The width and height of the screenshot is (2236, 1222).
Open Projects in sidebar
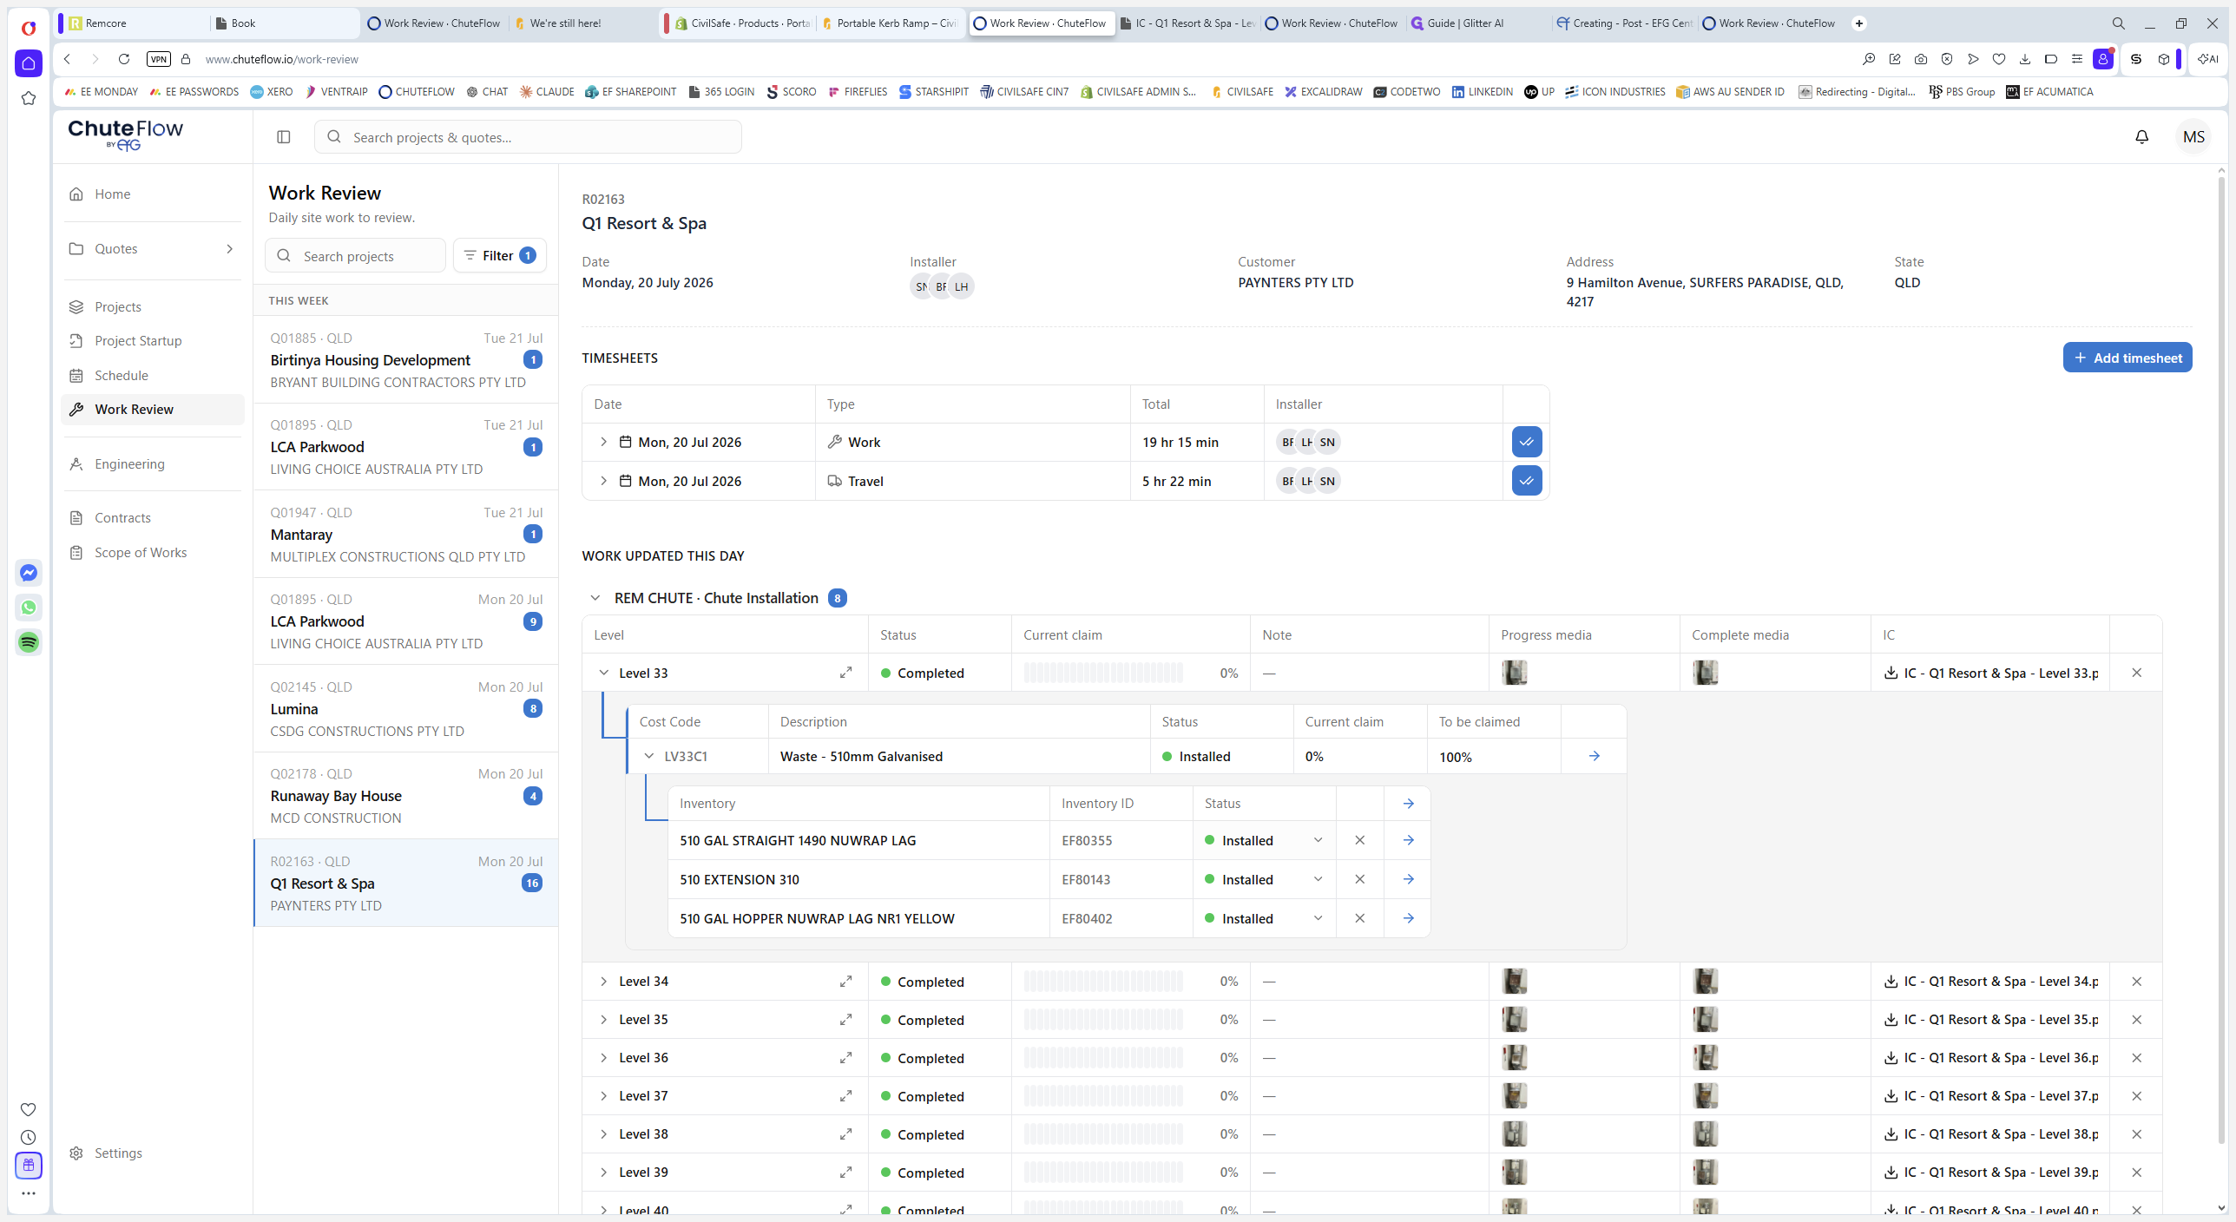tap(153, 307)
